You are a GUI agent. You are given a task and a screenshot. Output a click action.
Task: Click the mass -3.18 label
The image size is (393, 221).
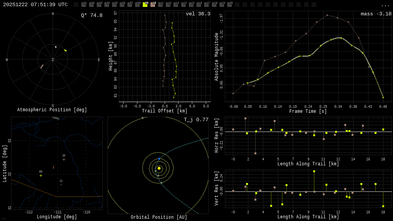[x=376, y=14]
